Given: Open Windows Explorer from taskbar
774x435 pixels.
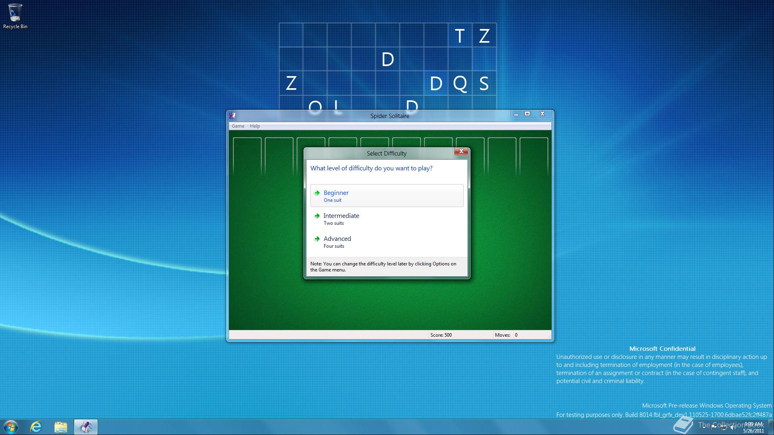Looking at the screenshot, I should [x=60, y=427].
